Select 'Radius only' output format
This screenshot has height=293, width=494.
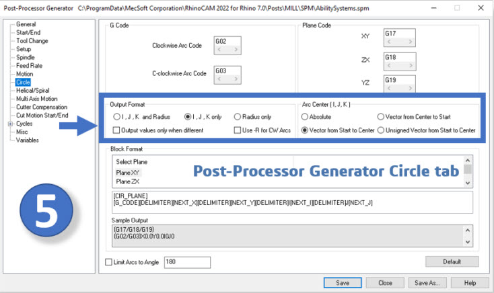(x=238, y=117)
